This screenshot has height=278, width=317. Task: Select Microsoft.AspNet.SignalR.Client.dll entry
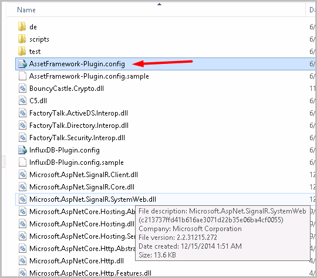[83, 175]
